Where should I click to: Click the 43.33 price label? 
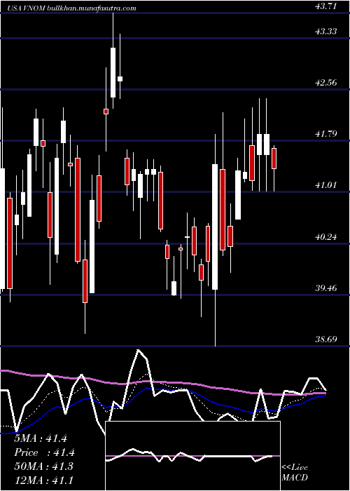[326, 32]
